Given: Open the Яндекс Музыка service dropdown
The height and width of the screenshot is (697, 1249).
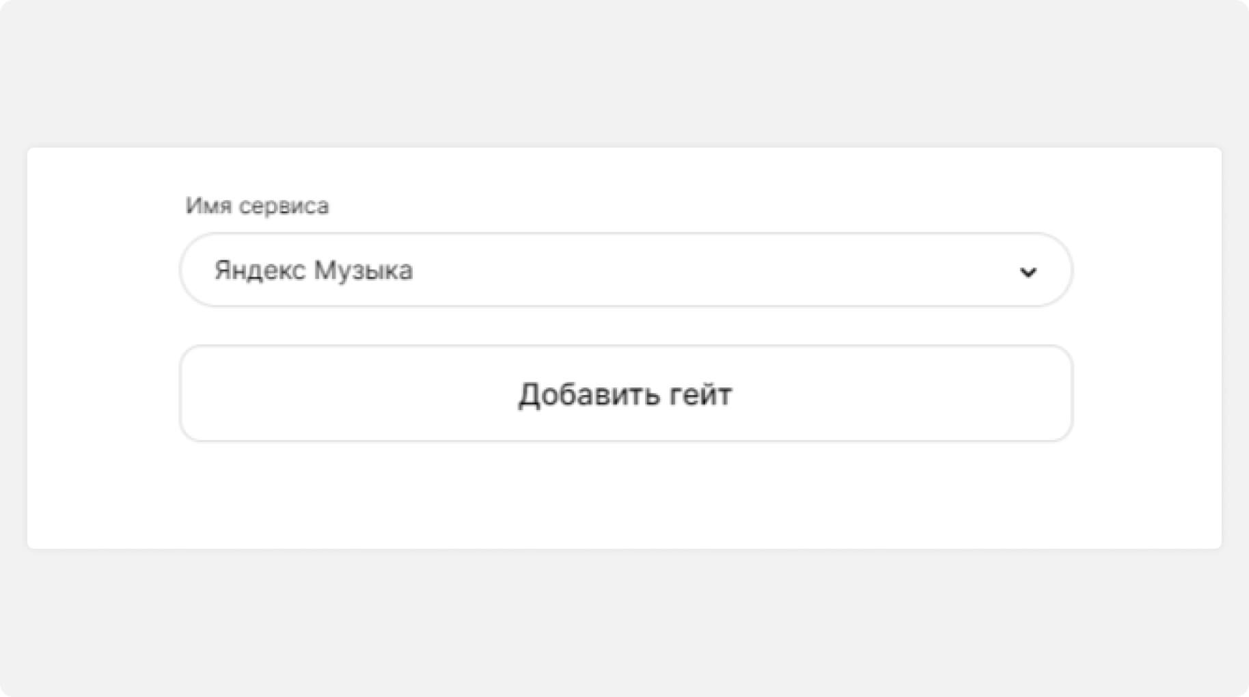Looking at the screenshot, I should coord(625,270).
